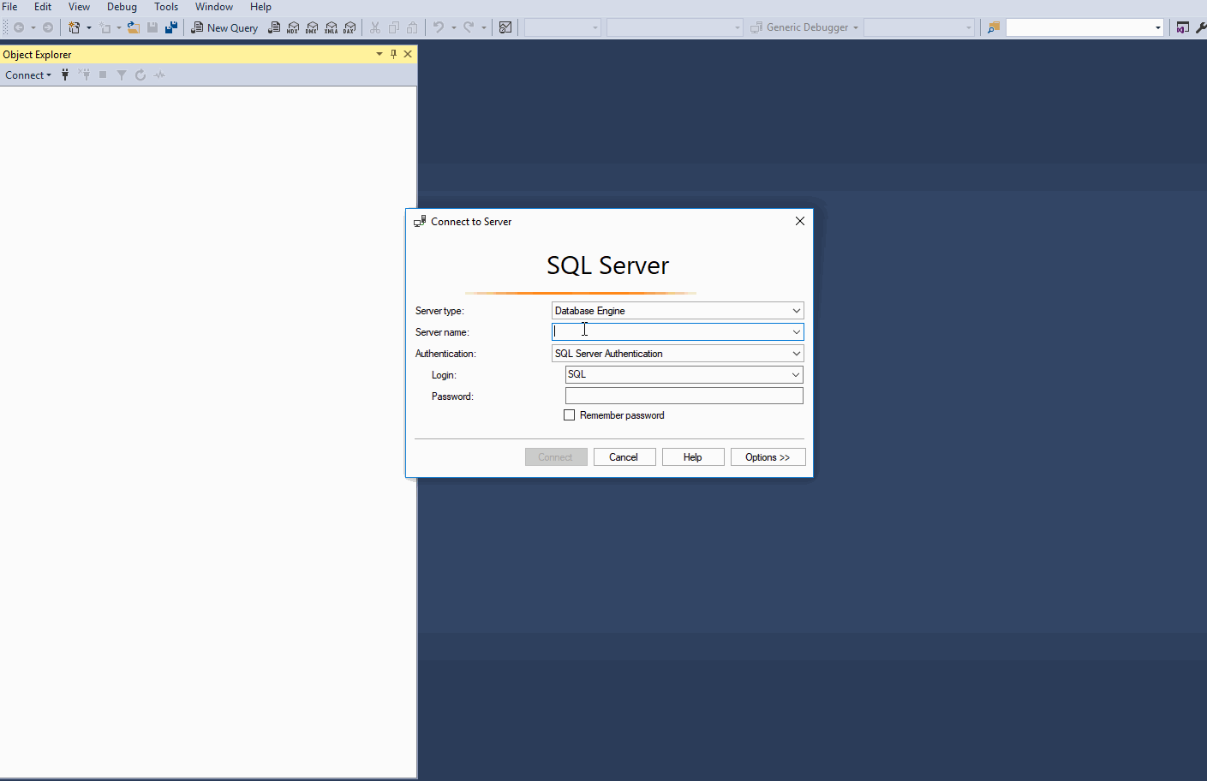Screen dimensions: 1207x781
Task: Click the Find in Files icon
Action: [x=994, y=27]
